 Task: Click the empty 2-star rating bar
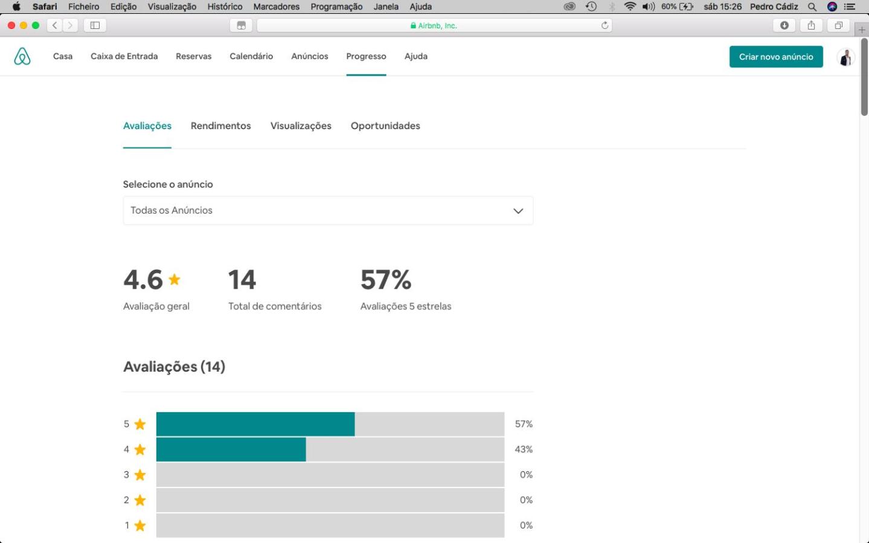coord(330,500)
